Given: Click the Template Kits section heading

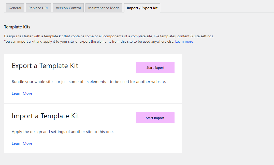Looking at the screenshot, I should point(17,27).
